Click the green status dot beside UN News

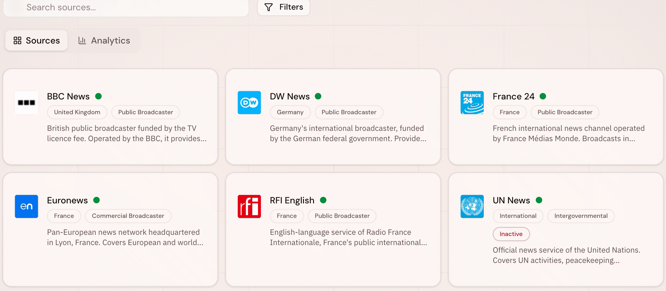click(539, 200)
